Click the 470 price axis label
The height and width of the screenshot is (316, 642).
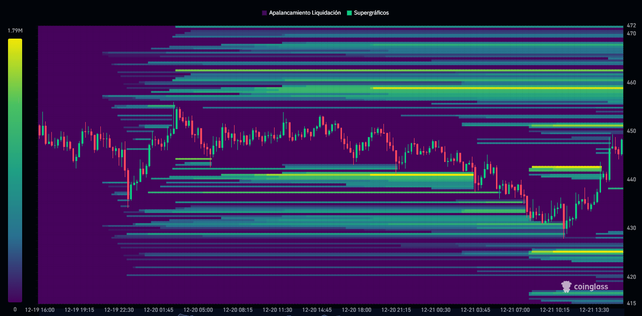[631, 34]
